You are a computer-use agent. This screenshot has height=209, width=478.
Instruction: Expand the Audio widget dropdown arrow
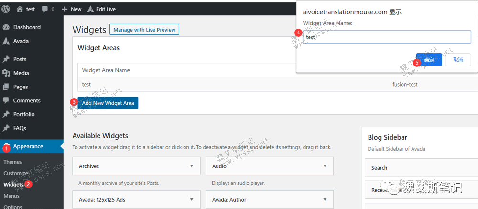point(325,166)
